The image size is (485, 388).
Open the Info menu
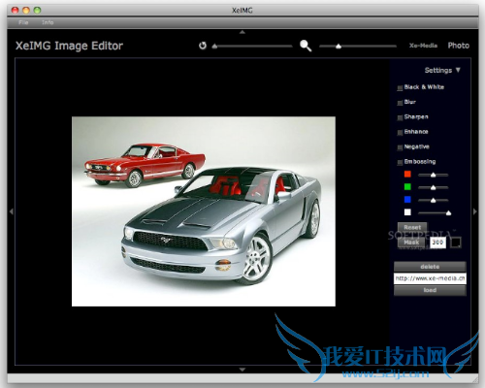[x=48, y=22]
